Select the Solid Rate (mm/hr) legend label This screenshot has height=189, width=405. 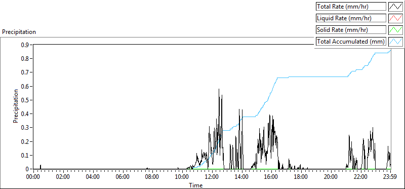(x=351, y=30)
